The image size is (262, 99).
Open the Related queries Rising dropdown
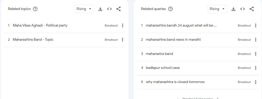coord(217,9)
